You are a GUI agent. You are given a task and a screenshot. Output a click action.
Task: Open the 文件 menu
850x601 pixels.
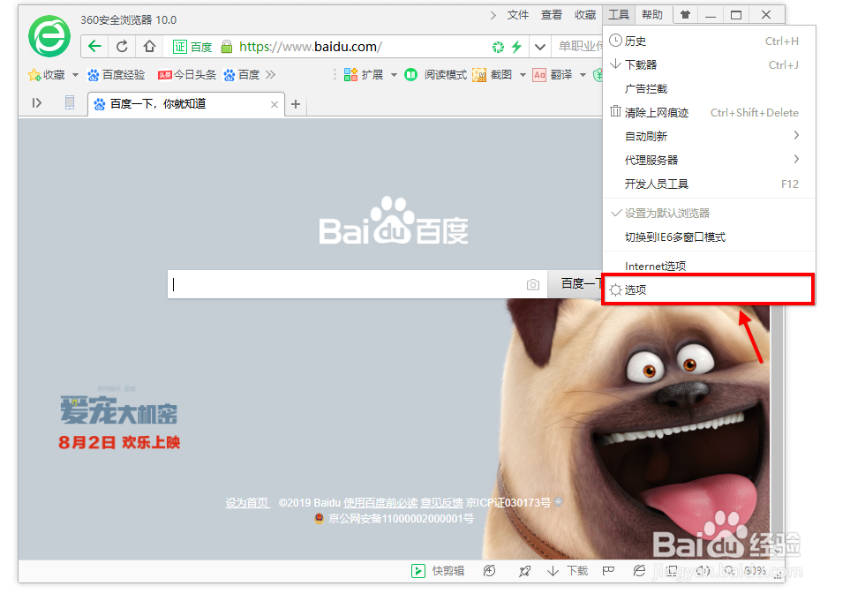coord(518,15)
